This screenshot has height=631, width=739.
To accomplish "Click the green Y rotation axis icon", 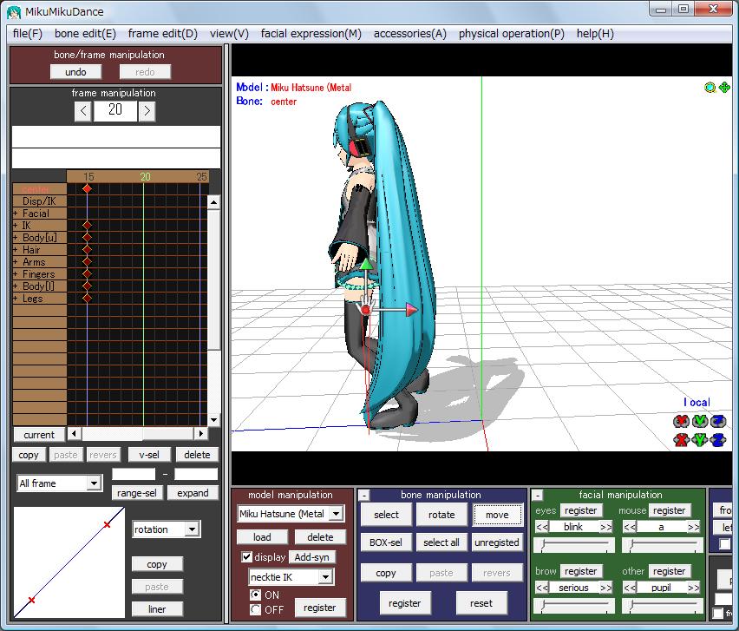I will tap(700, 421).
